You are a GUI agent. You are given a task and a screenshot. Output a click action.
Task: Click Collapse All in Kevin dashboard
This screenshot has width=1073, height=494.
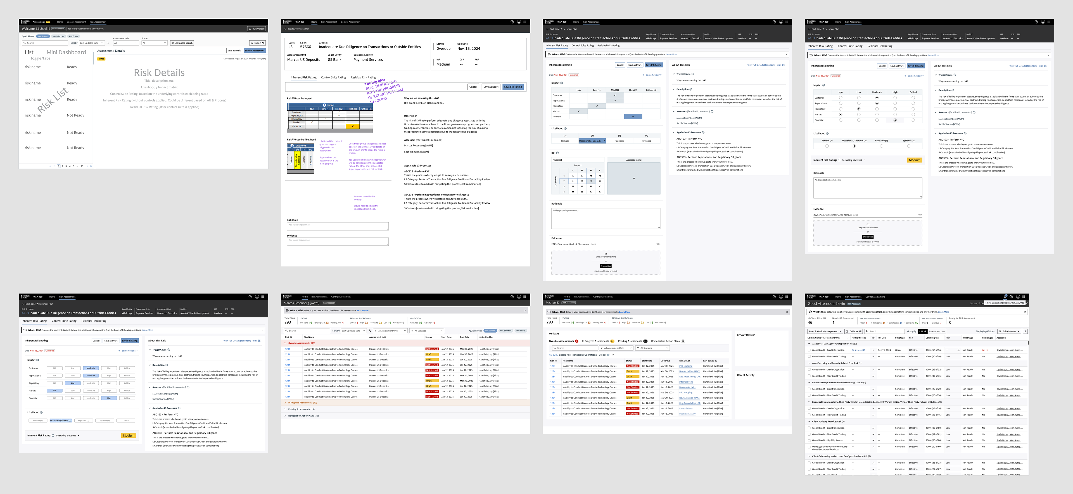coord(854,331)
